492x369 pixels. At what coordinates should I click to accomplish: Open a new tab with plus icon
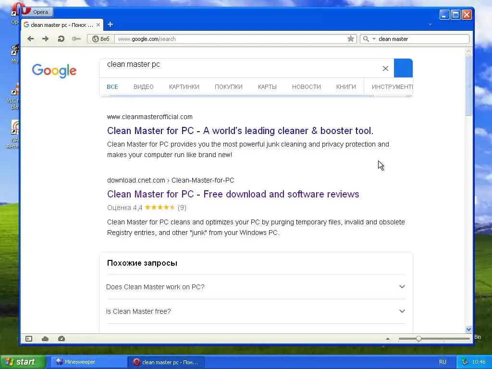coord(110,25)
